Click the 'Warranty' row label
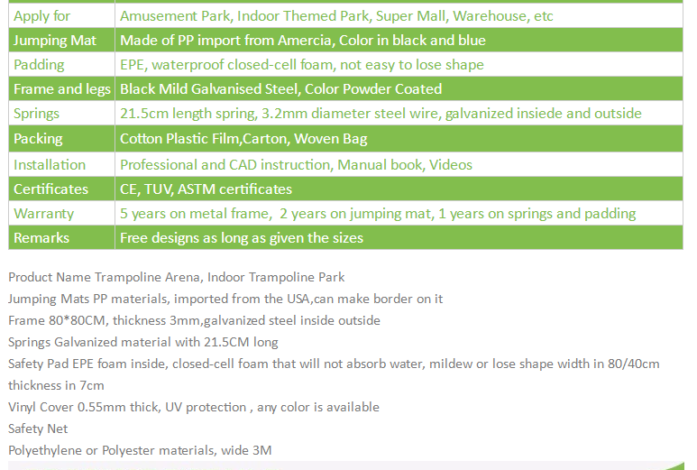Image resolution: width=697 pixels, height=470 pixels. tap(43, 214)
